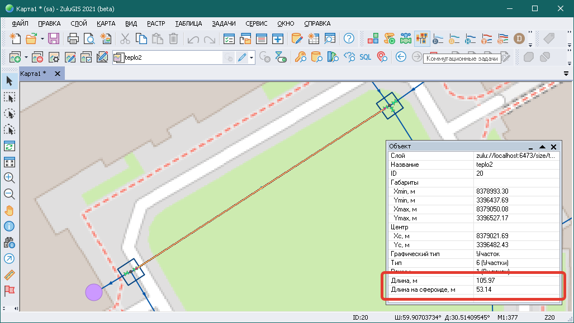Screen dimensions: 574x323
Task: Open dropdown arrow beside Open folder icon
Action: tap(41, 38)
